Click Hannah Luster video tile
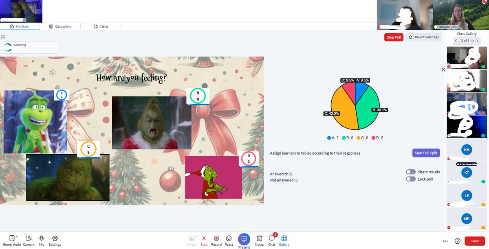Image resolution: width=489 pixels, height=249 pixels. (460, 15)
